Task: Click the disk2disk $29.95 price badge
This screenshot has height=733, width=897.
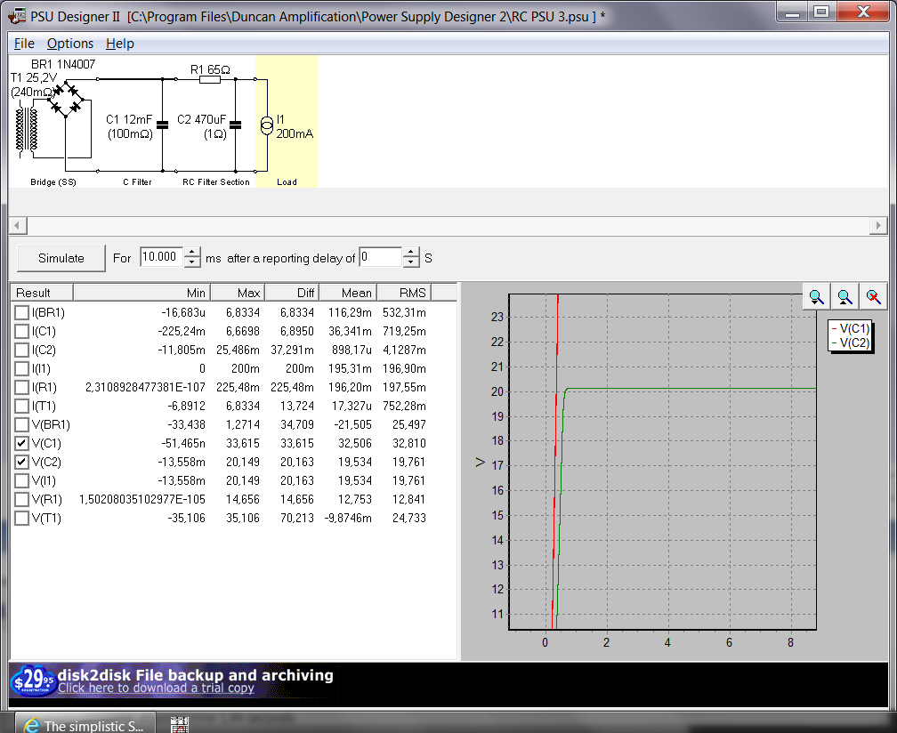Action: click(33, 681)
